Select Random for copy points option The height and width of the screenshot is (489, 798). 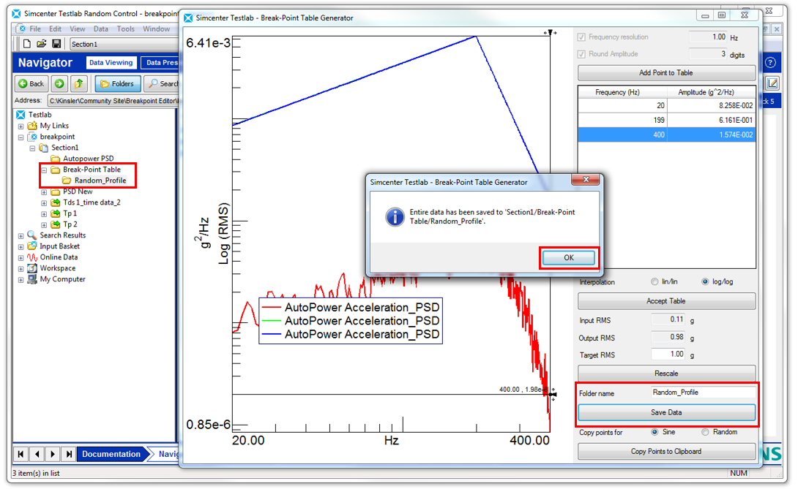(x=706, y=432)
